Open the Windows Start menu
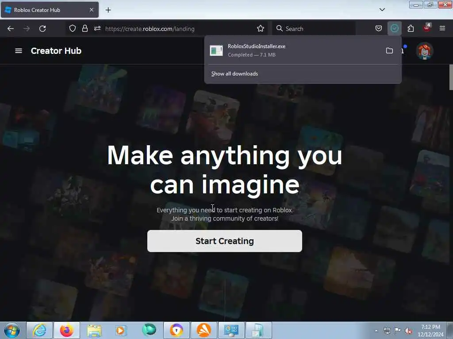The width and height of the screenshot is (453, 339). click(x=12, y=330)
